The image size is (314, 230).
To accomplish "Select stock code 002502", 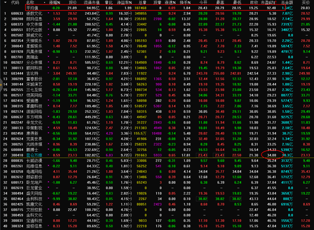I will click(x=17, y=35).
